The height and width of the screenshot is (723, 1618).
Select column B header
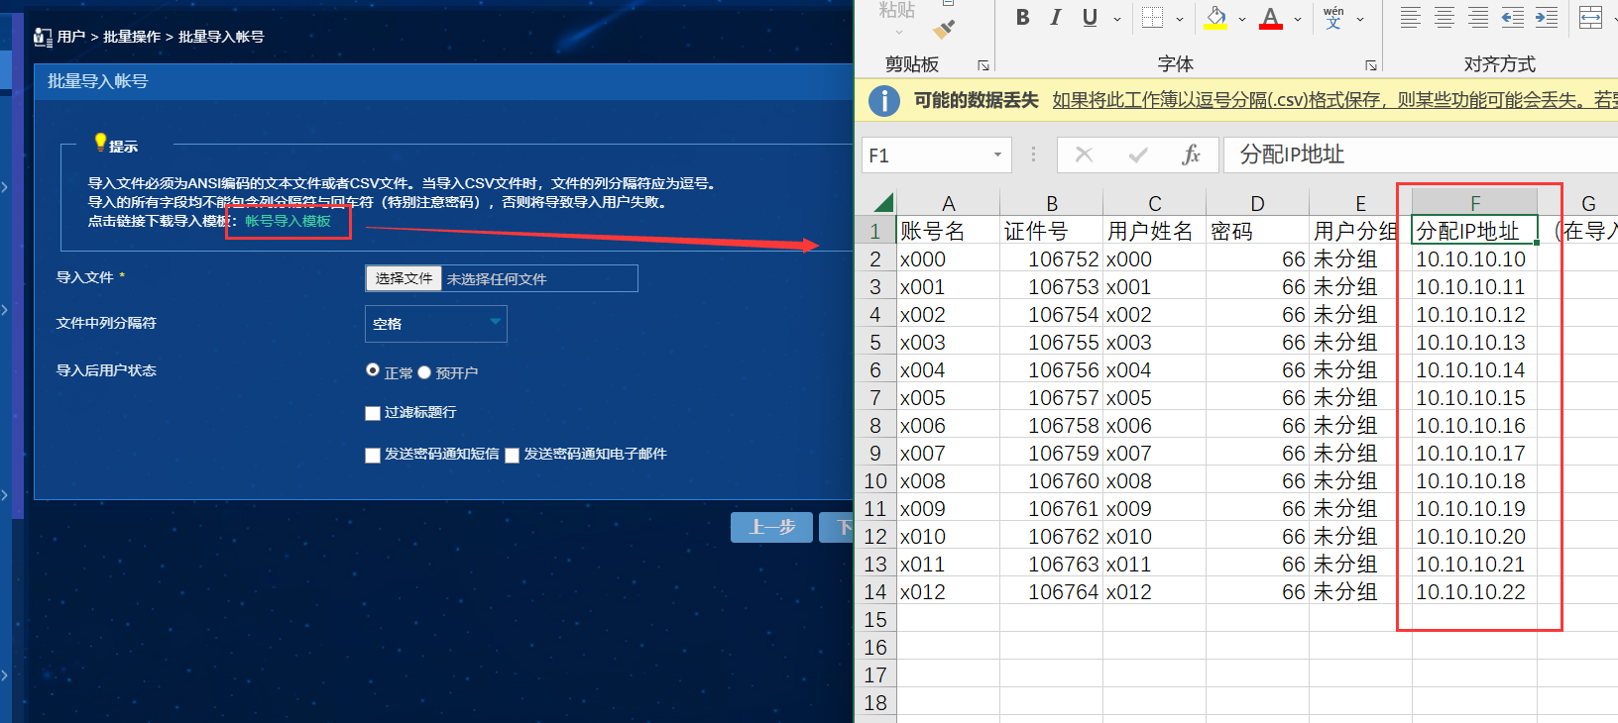1052,203
